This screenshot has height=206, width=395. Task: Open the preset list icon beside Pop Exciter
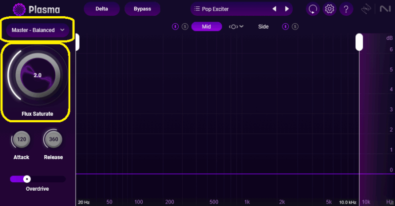tap(197, 9)
